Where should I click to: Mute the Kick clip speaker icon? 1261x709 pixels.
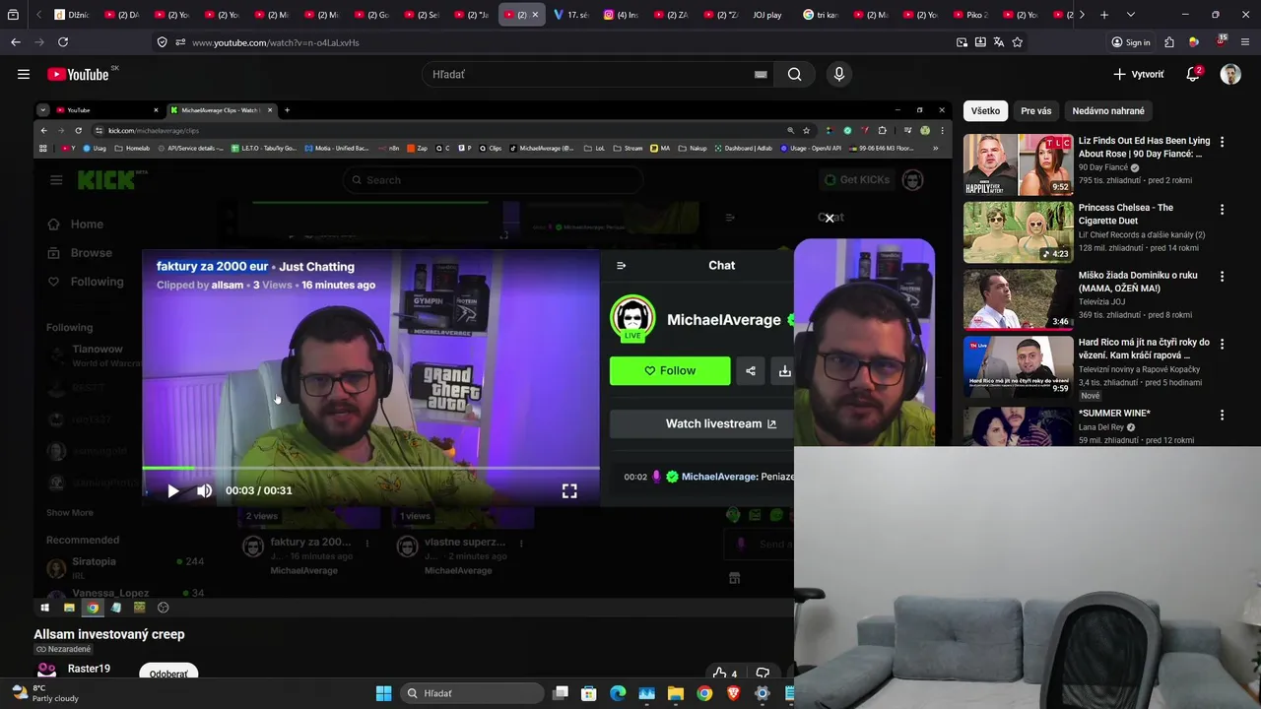[204, 490]
